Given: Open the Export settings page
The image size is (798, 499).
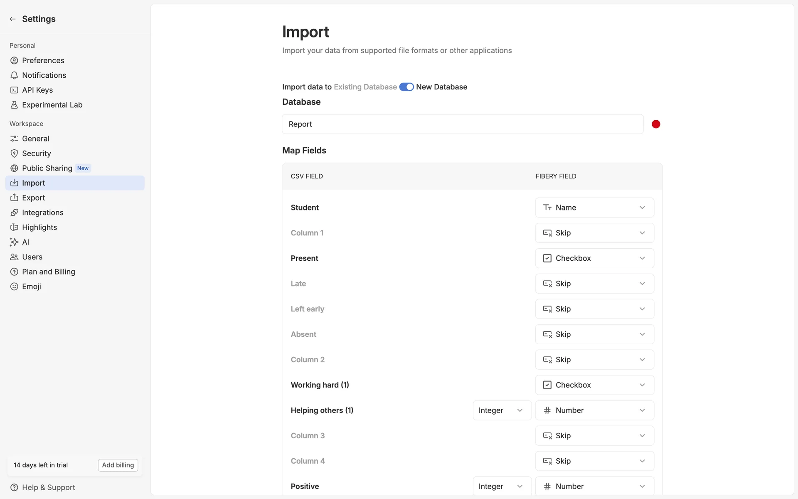Looking at the screenshot, I should pyautogui.click(x=33, y=198).
